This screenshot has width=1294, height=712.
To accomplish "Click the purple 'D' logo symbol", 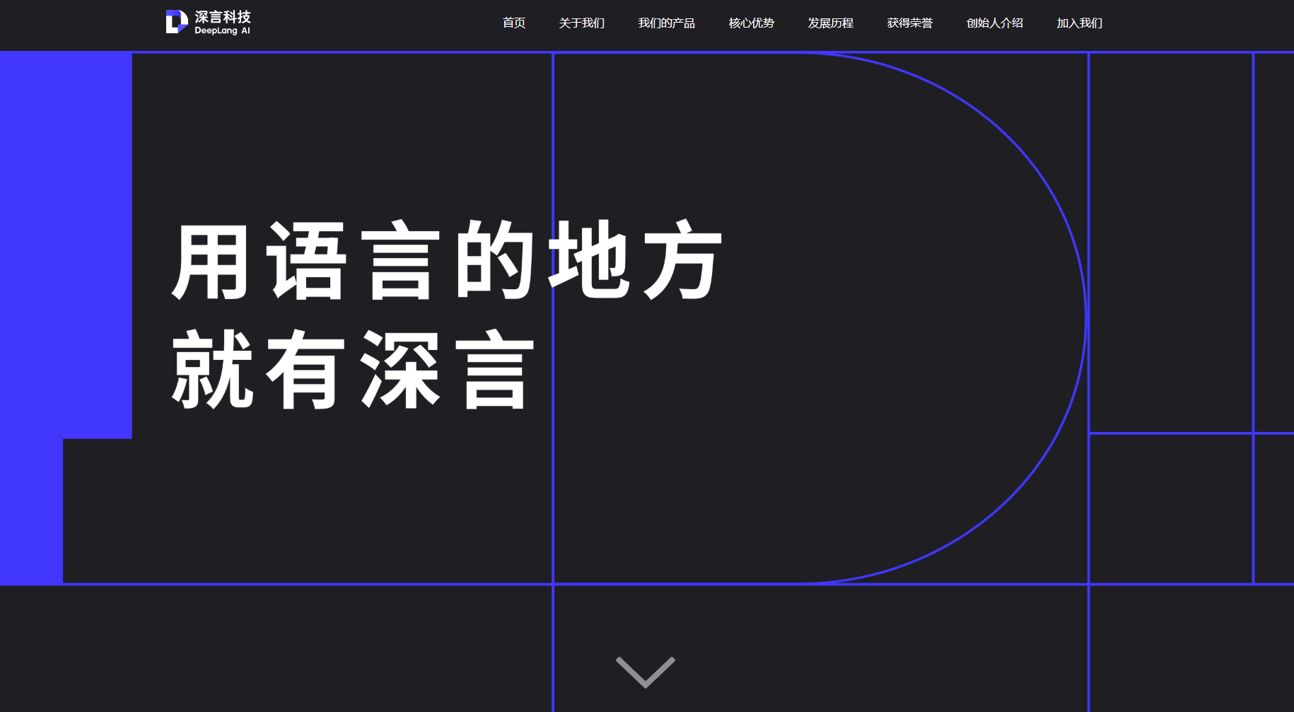I will coord(175,21).
